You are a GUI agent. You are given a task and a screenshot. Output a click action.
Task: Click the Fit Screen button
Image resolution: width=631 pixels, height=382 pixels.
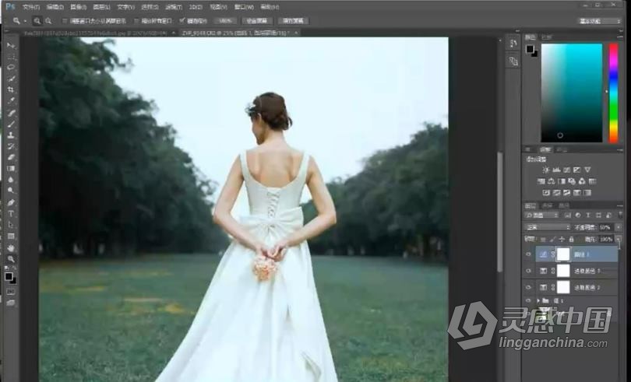256,21
